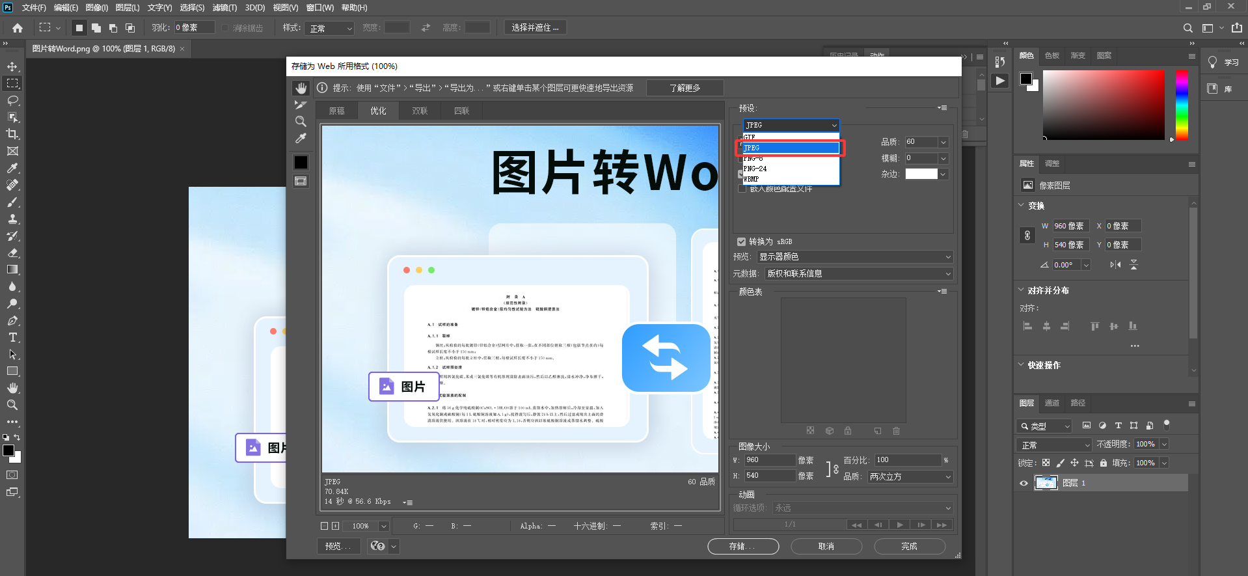Screen dimensions: 1248x576
Task: Open the resample quality 两次立方 dropdown
Action: click(x=910, y=477)
